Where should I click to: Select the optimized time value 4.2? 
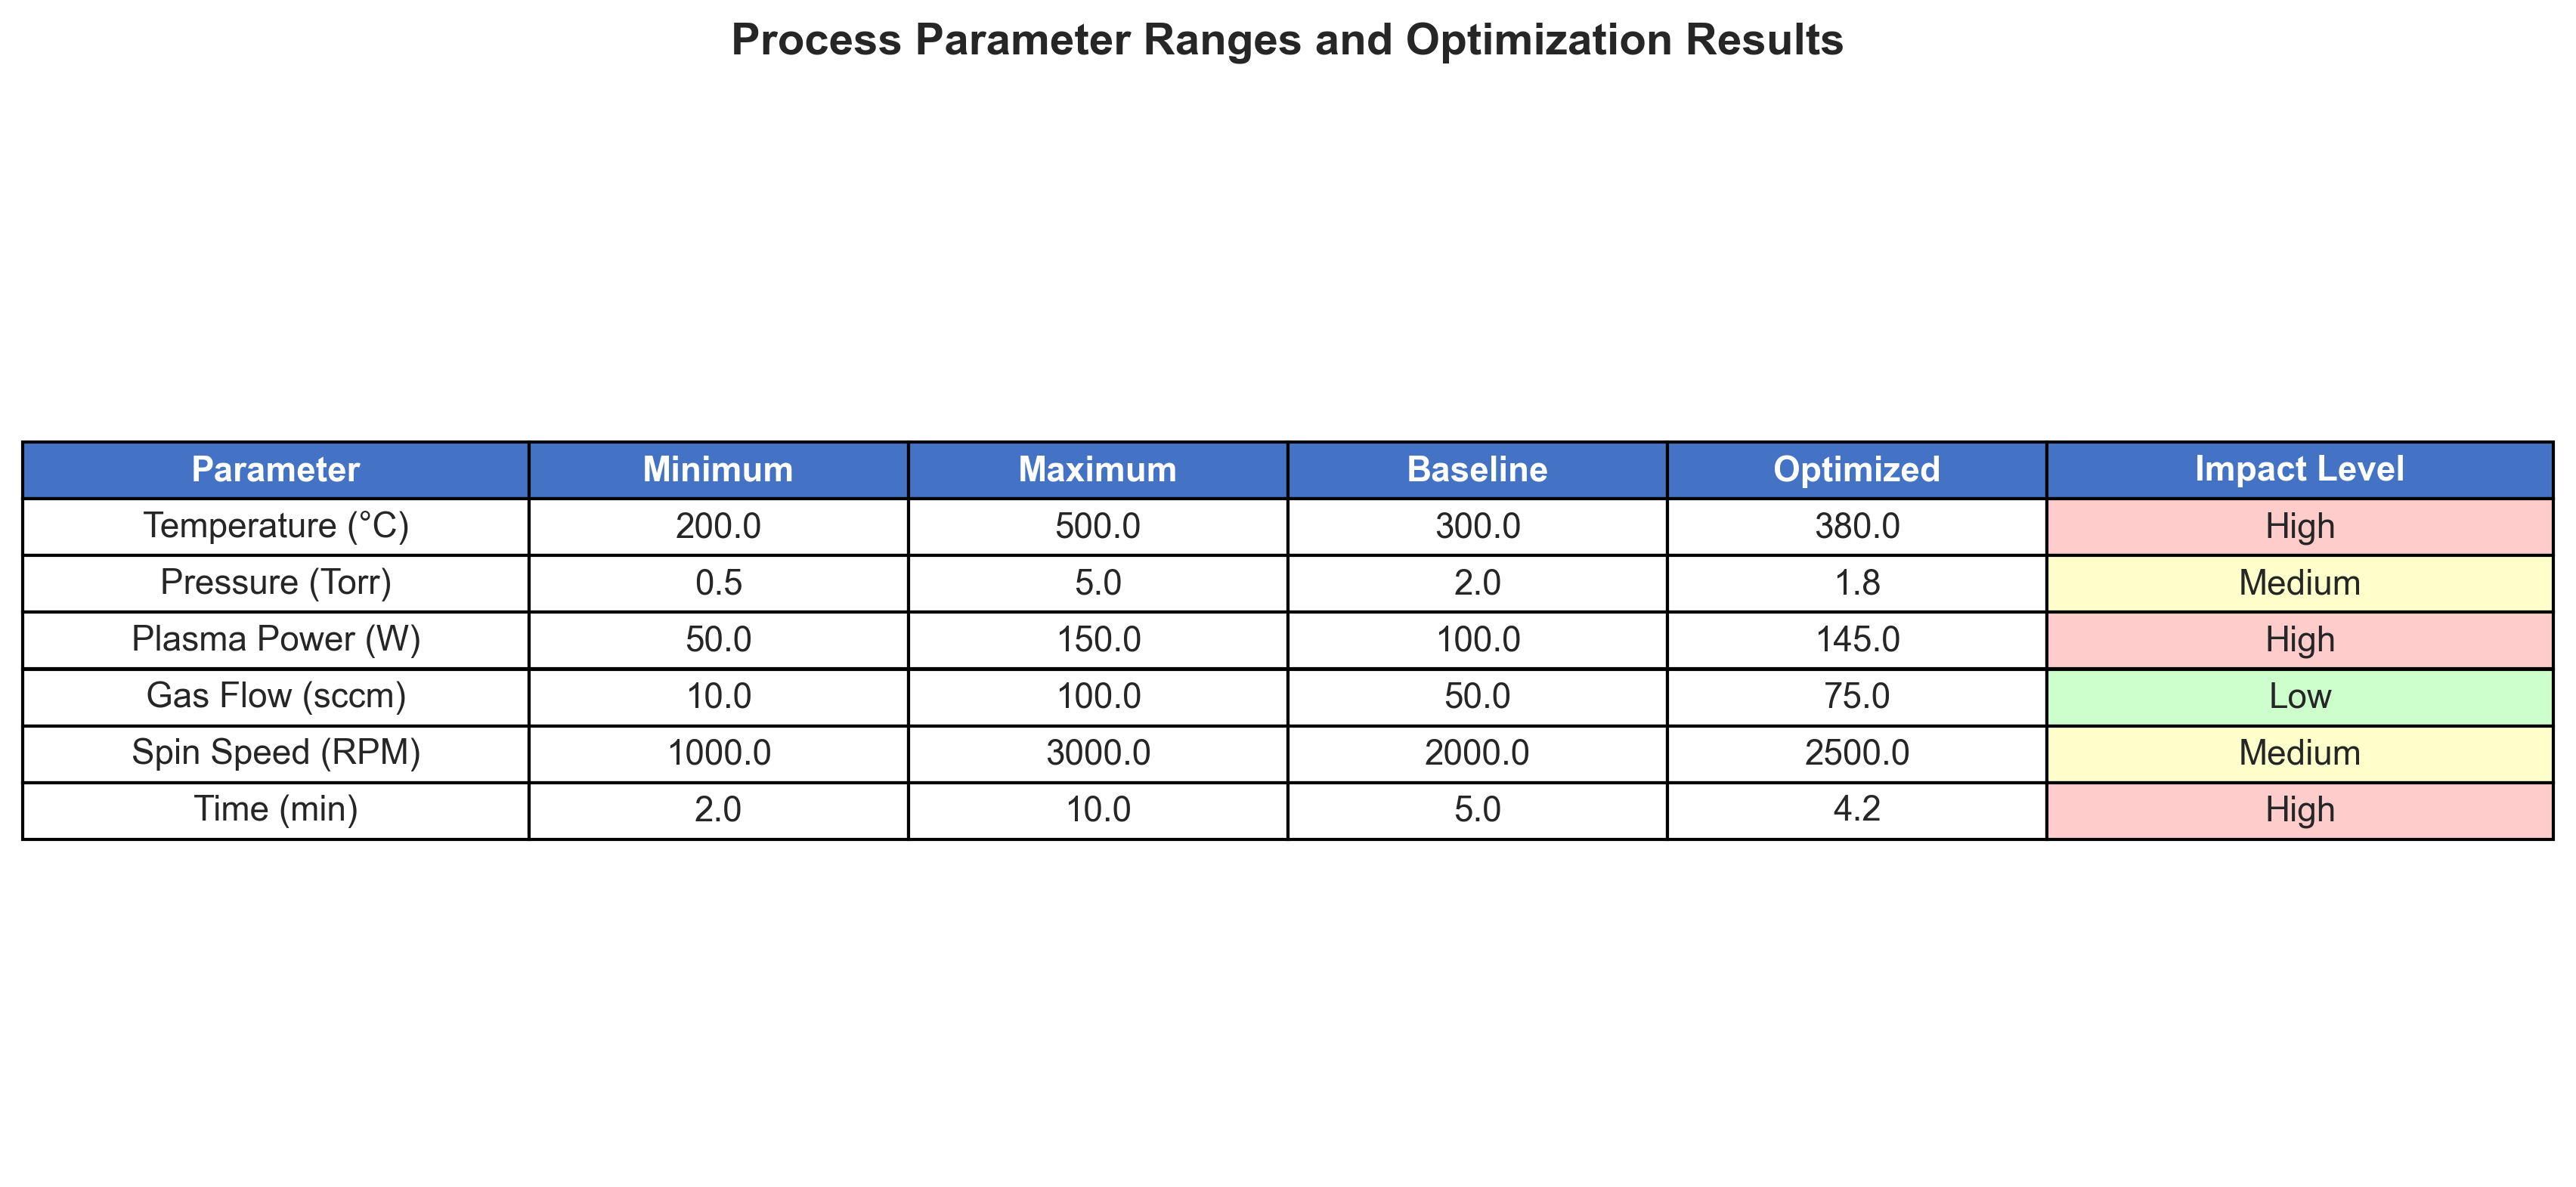(1856, 809)
